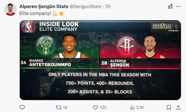Share tweet via upload arrow icon
Screen dimensions: 186x112
178,108
